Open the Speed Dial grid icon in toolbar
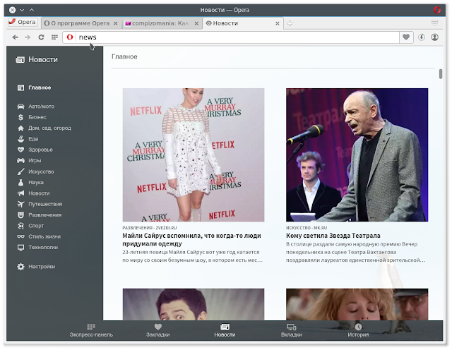452x350 pixels. pyautogui.click(x=54, y=37)
